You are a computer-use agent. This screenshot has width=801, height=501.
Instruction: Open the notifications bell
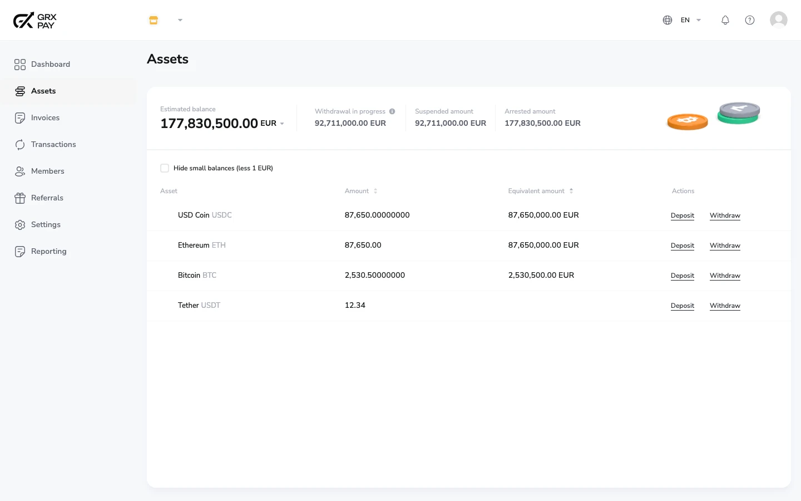725,20
